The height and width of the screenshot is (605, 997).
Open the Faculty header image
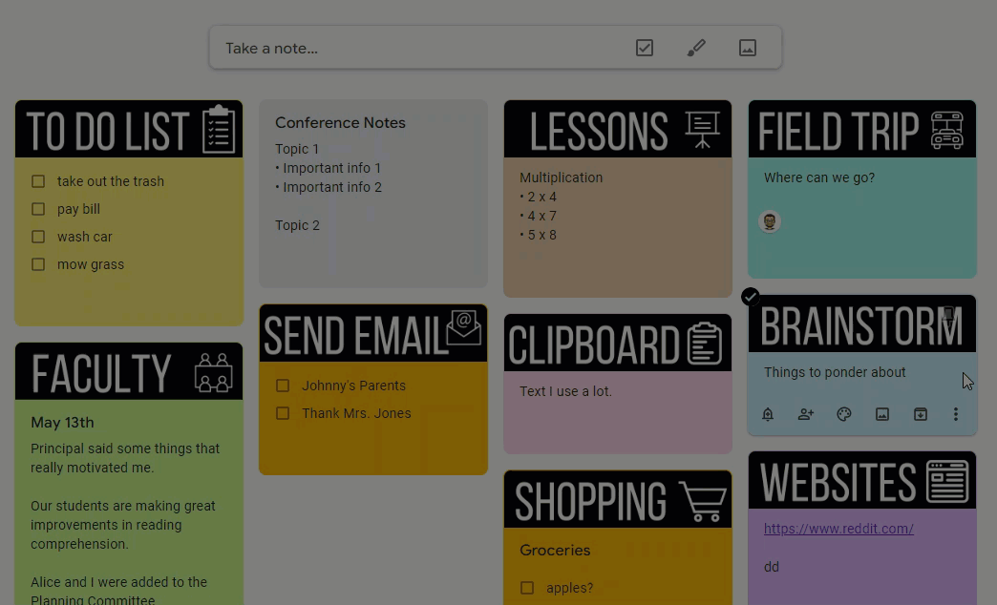[x=129, y=372]
